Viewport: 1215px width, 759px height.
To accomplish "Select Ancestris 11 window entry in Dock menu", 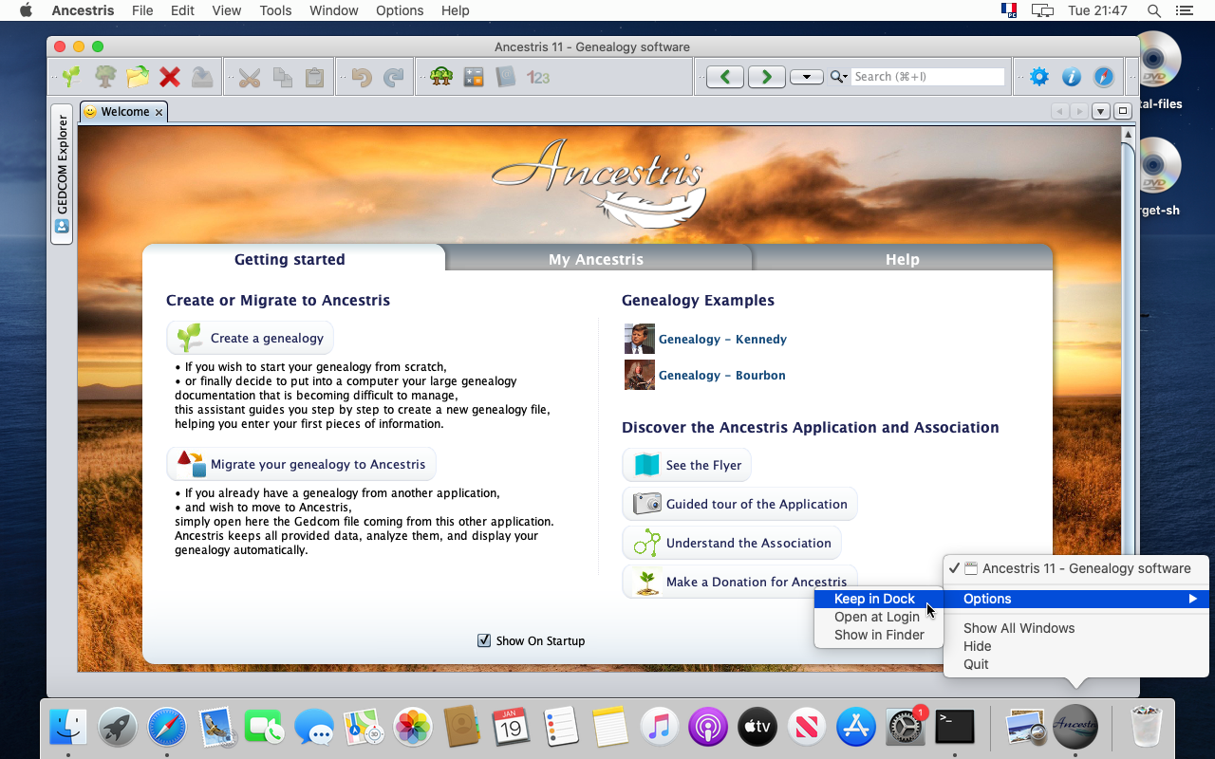I will [1076, 568].
